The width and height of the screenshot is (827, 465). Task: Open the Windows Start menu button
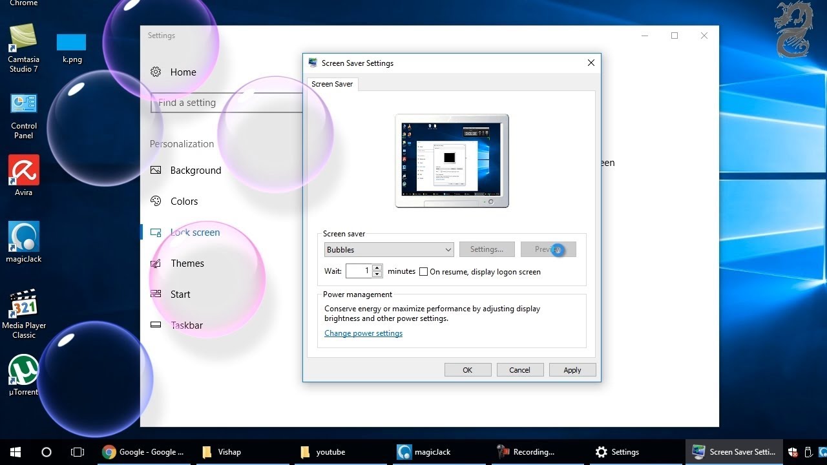[x=16, y=452]
